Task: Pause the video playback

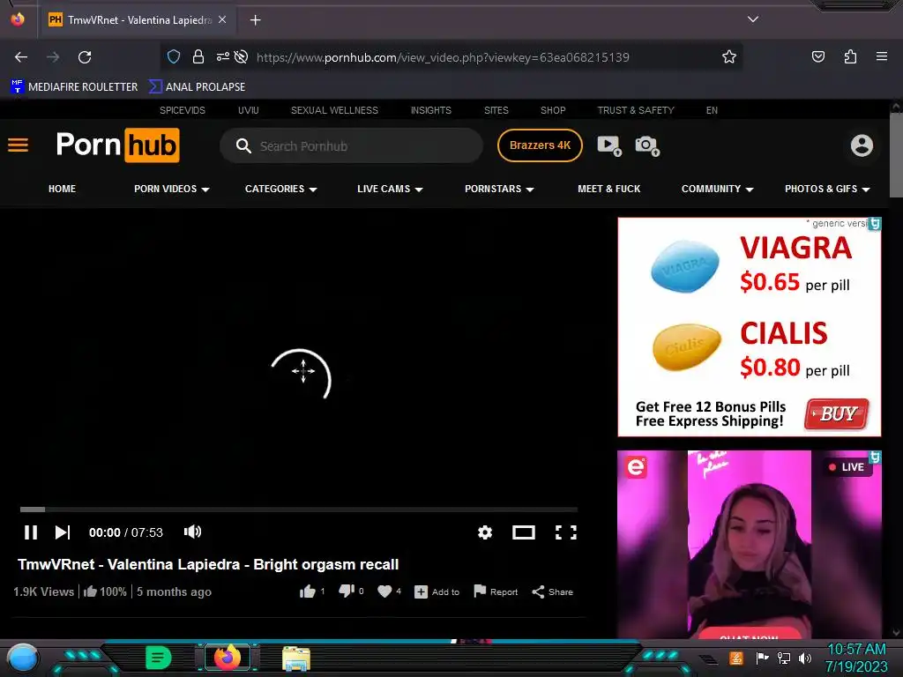Action: (31, 532)
